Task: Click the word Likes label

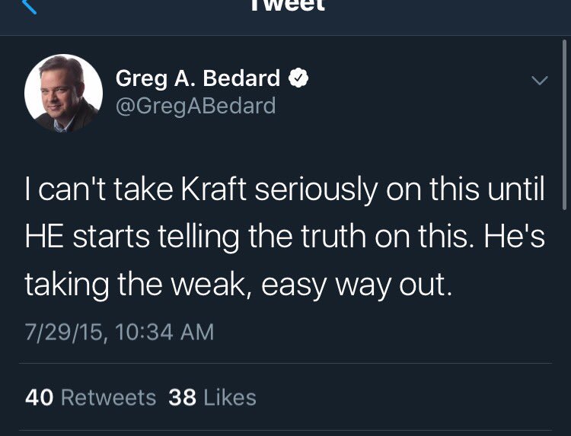Action: point(230,397)
